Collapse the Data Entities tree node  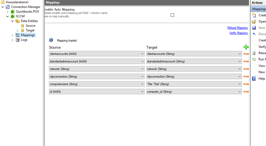12,21
